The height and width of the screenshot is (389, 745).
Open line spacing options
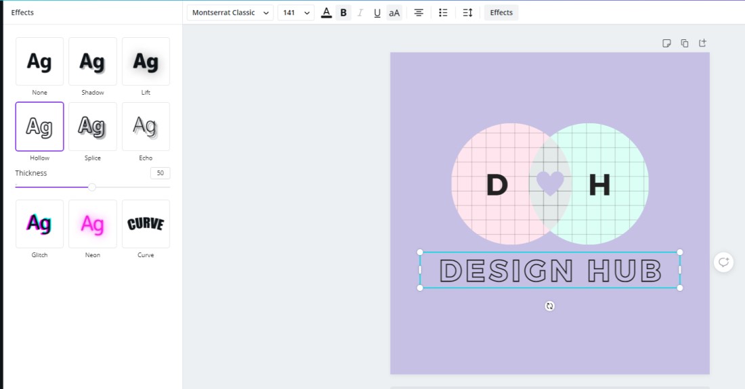point(467,13)
